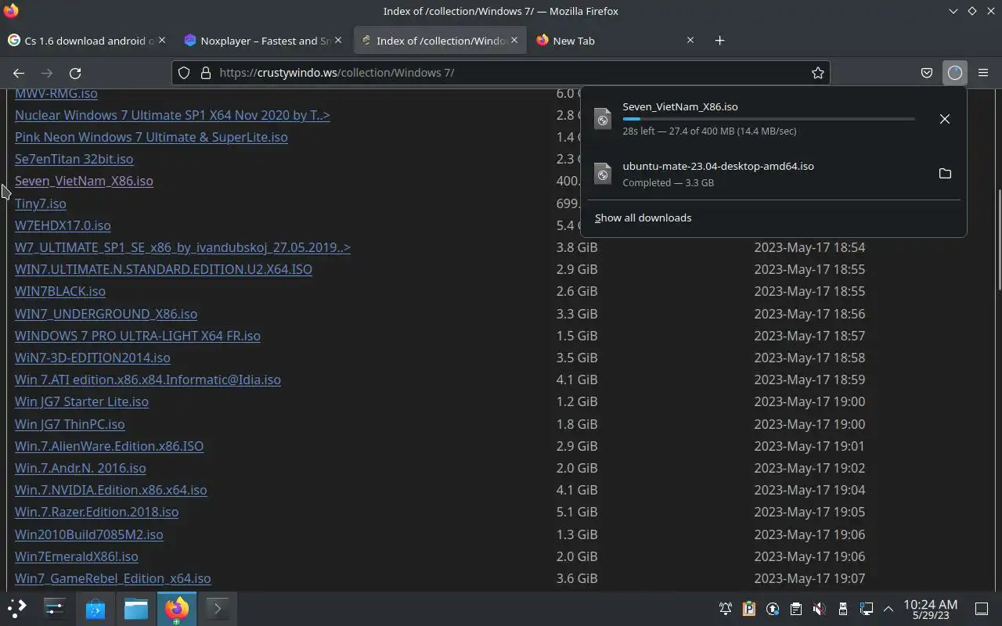The width and height of the screenshot is (1002, 626).
Task: Open the KDE application launcher
Action: click(17, 608)
